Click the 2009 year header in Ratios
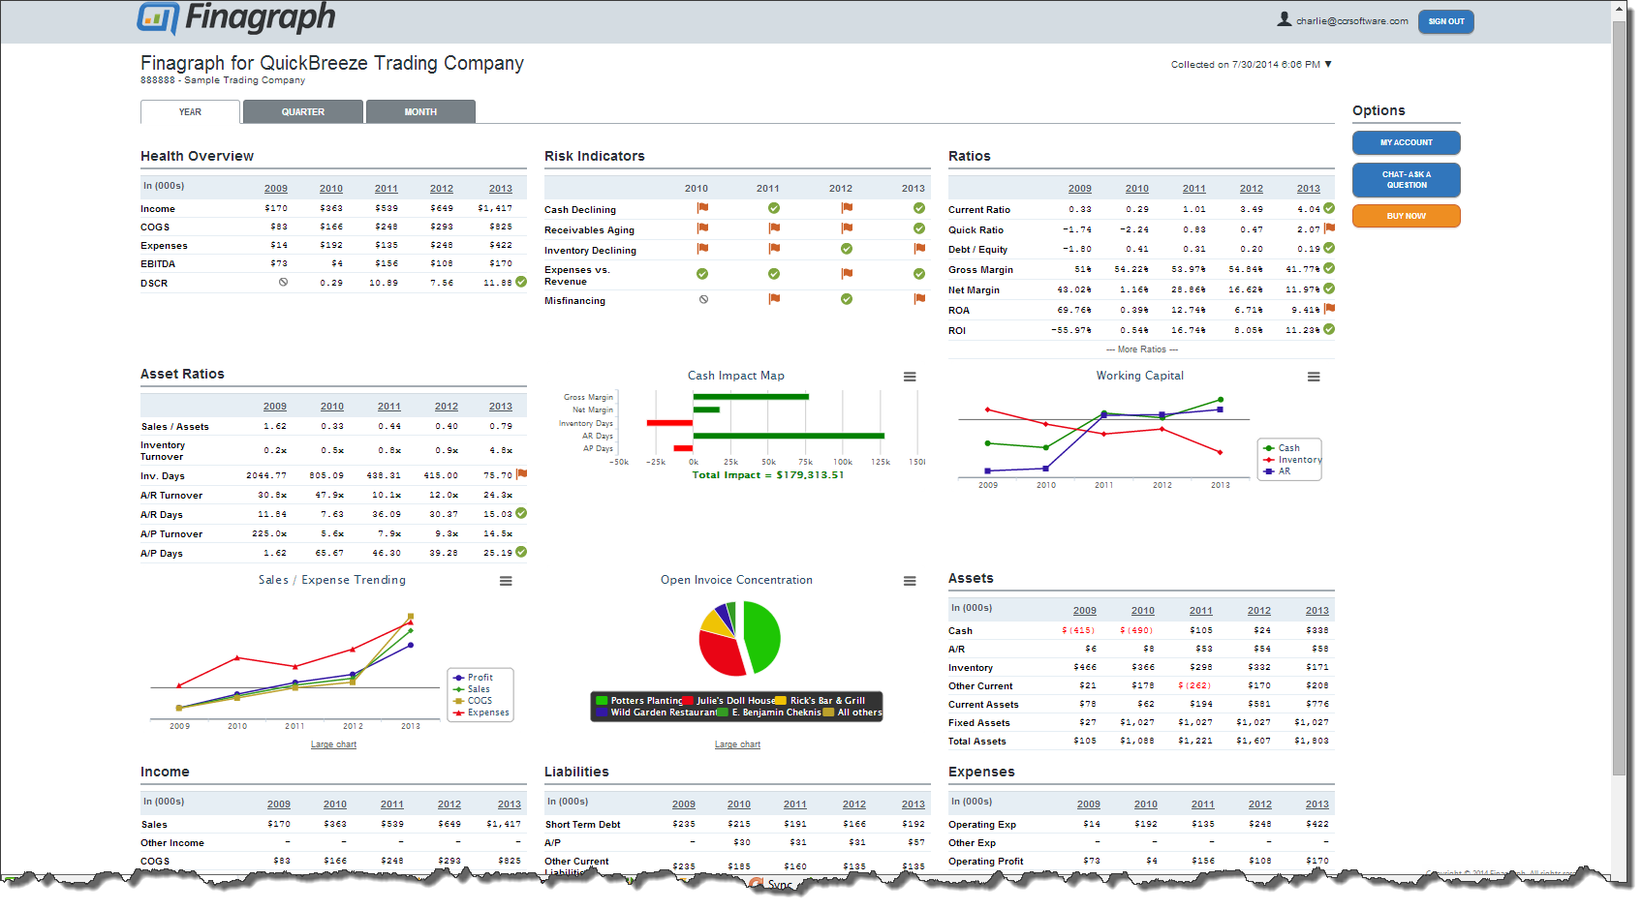 point(1079,189)
